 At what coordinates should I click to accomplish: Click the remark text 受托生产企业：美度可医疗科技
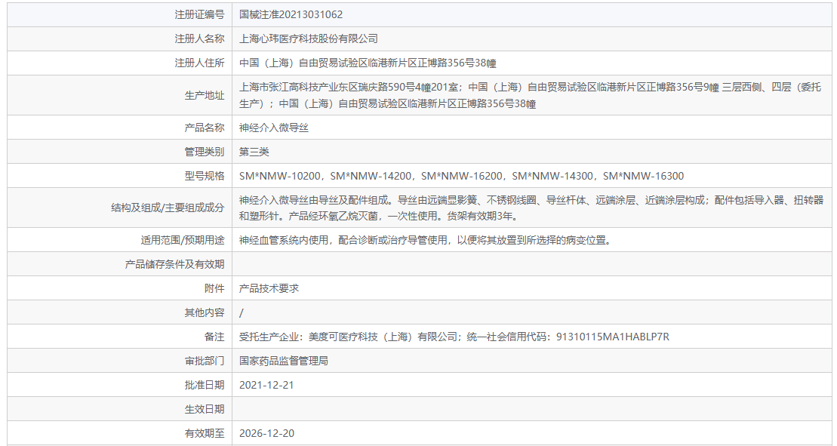click(454, 337)
